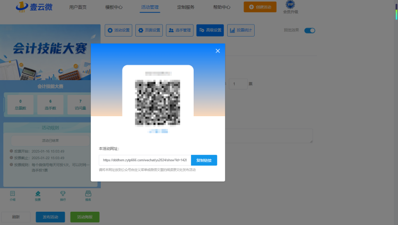Click the 投票开始 date line in rules
Viewport: 398px width, 225px height.
(x=37, y=151)
